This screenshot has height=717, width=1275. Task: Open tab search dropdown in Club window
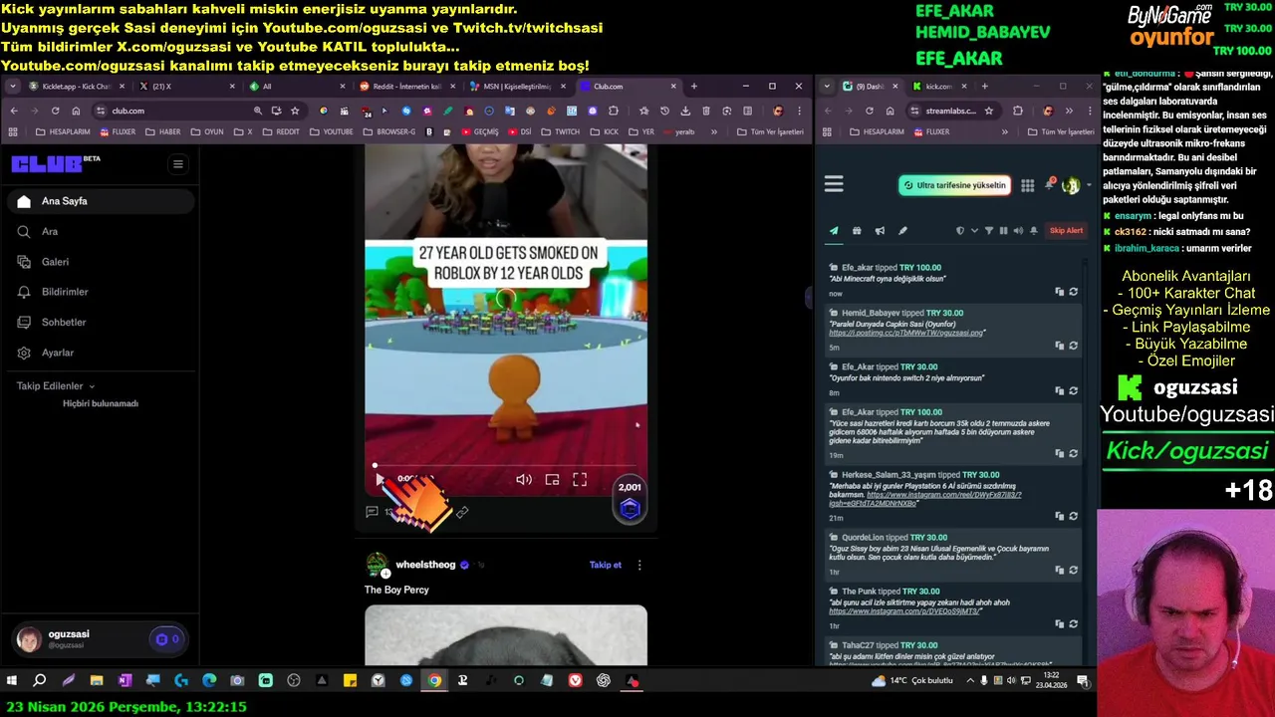pos(13,87)
